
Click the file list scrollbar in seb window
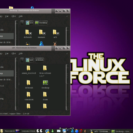(67, 87)
